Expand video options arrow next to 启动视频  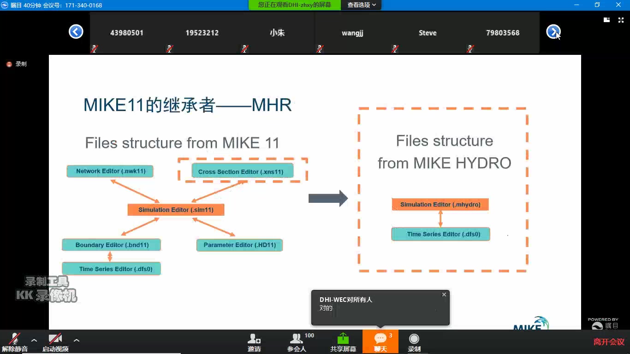(77, 340)
